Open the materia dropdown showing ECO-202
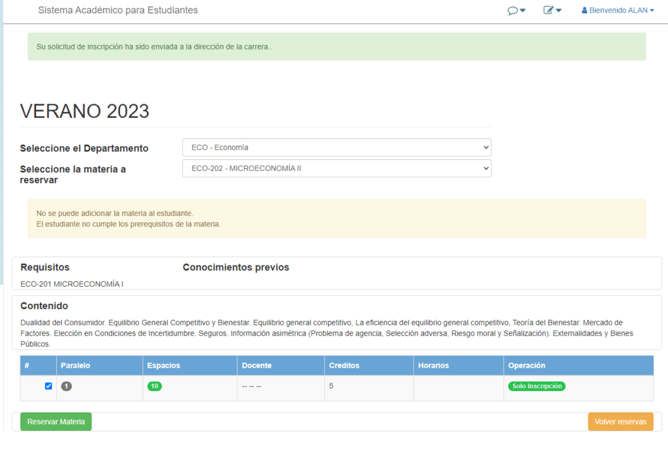Screen dimensions: 668x457 coord(336,168)
